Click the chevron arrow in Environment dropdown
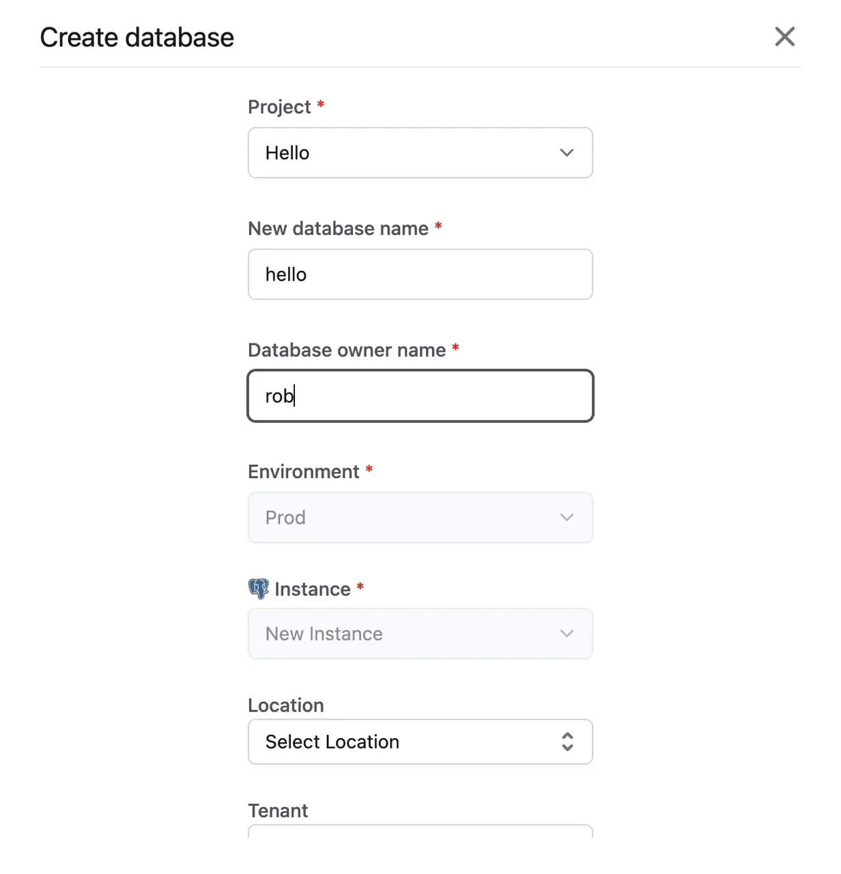The width and height of the screenshot is (841, 874). (x=567, y=518)
